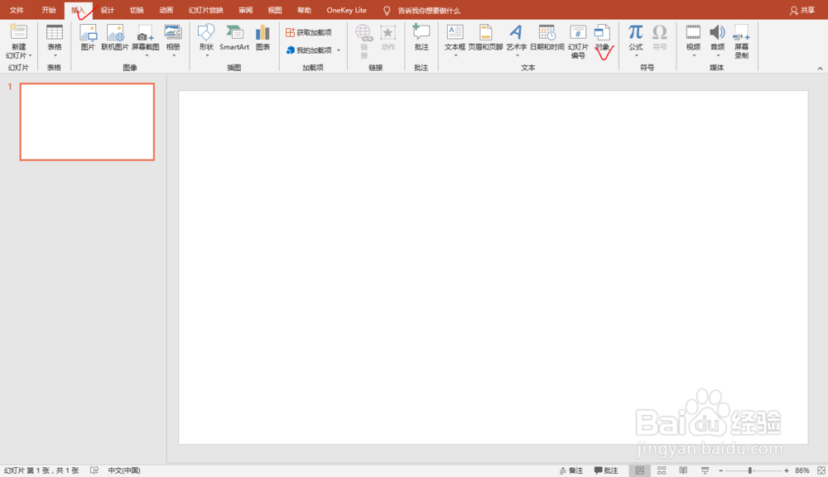This screenshot has width=828, height=477.
Task: Click zoom in plus button
Action: [x=787, y=470]
